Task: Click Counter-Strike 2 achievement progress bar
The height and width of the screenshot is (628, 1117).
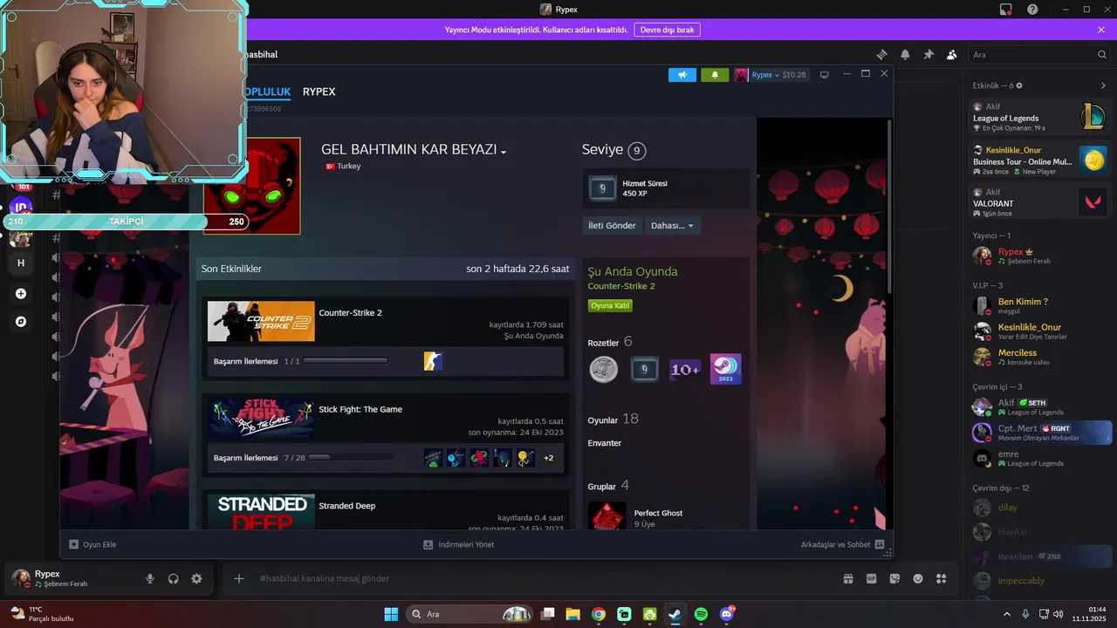Action: pos(346,361)
